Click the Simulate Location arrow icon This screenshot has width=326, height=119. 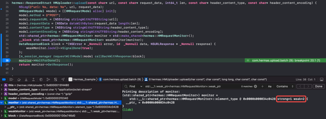pos(63,79)
